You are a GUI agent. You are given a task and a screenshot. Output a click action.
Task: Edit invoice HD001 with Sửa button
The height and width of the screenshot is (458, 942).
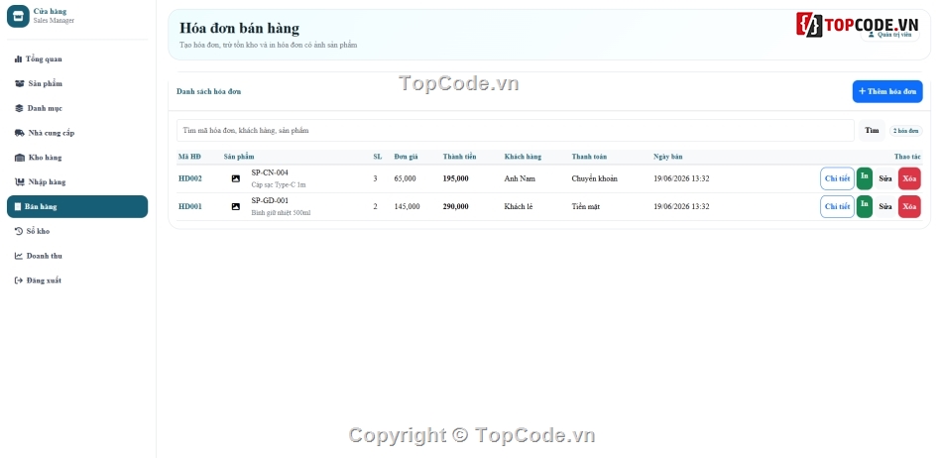(884, 206)
